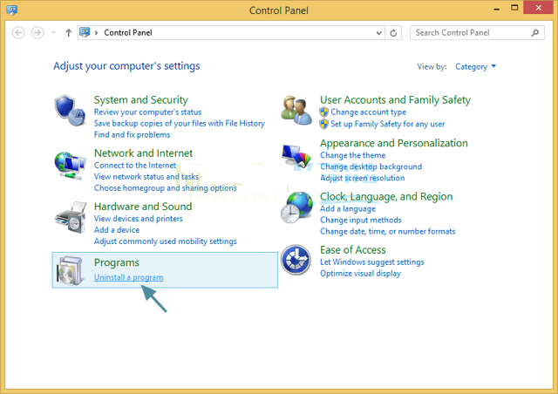Open the View by Category dropdown
This screenshot has height=394, width=558.
tap(475, 66)
